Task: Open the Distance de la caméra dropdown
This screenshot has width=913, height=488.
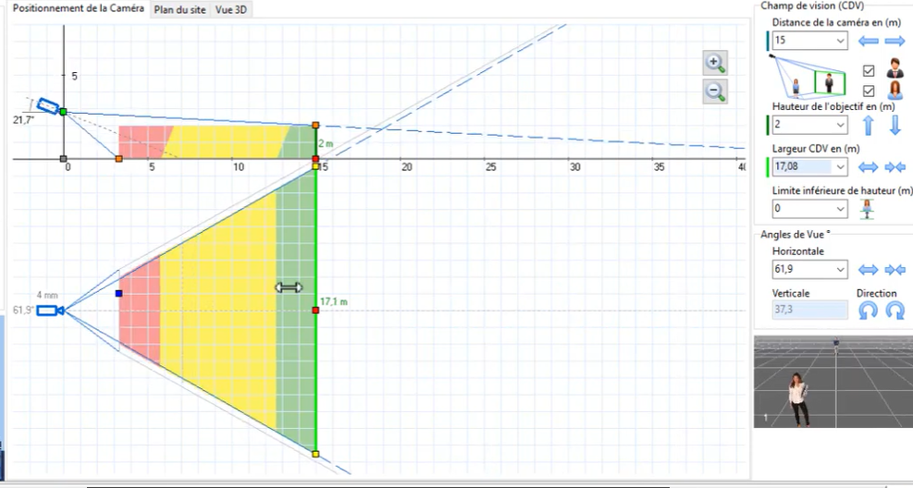Action: (840, 41)
